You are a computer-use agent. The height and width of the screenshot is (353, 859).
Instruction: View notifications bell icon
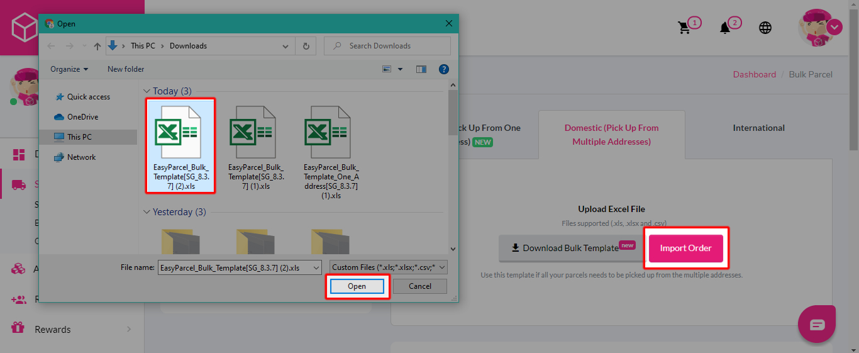725,28
